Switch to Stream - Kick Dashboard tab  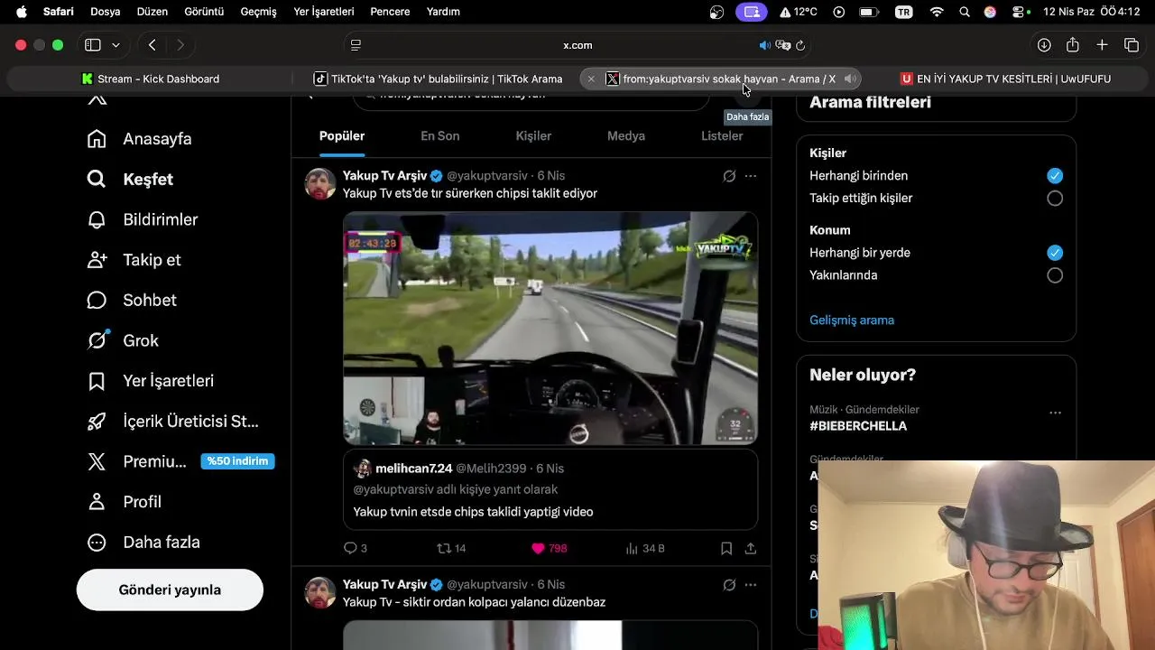150,79
